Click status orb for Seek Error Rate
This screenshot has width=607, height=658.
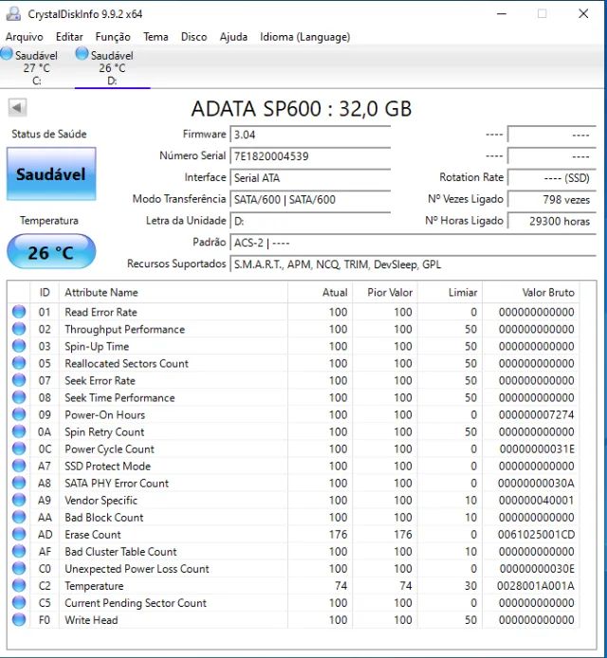[19, 380]
